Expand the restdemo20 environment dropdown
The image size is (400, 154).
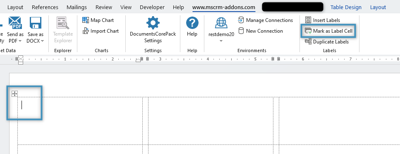[221, 41]
